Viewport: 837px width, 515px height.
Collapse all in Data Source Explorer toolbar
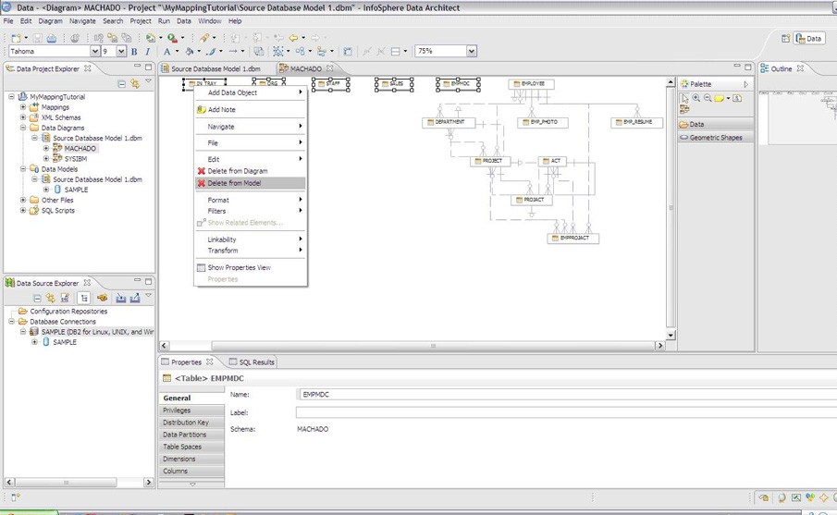click(38, 298)
